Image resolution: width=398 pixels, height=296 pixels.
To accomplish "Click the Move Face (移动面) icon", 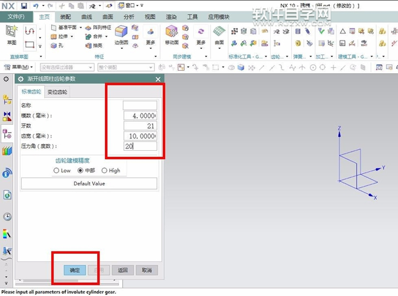I will click(x=172, y=32).
